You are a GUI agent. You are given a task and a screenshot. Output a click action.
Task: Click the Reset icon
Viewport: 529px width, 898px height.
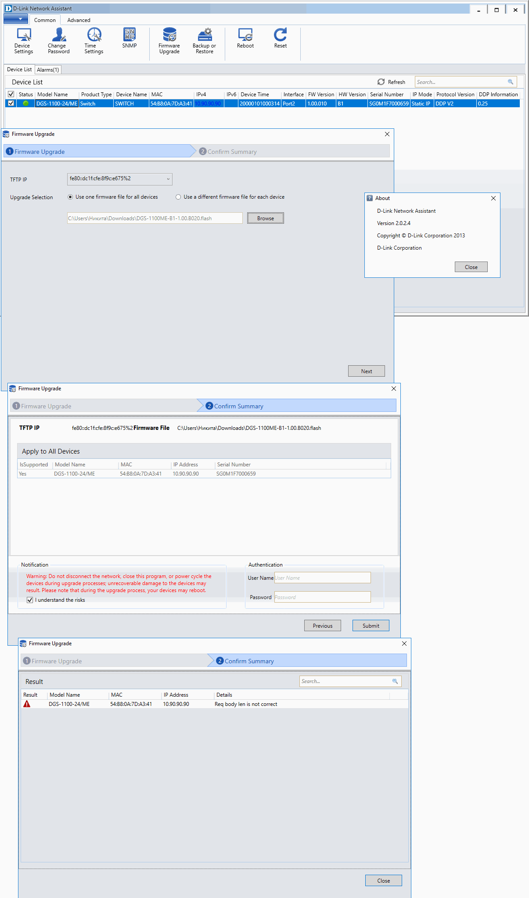280,38
